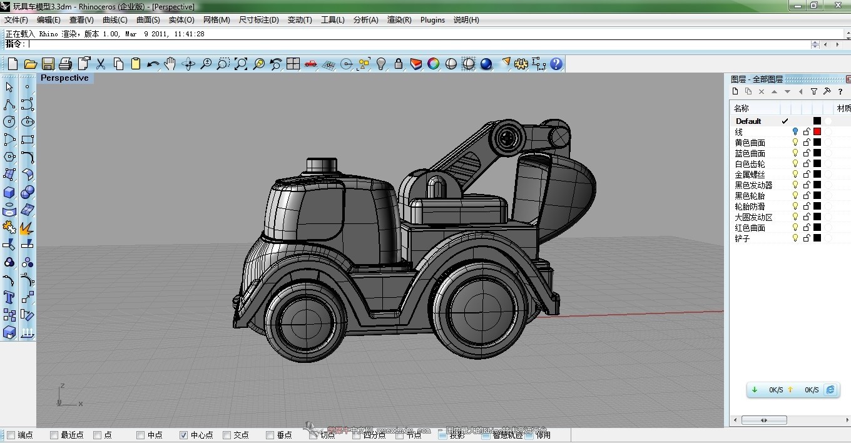Viewport: 851px width, 443px height.
Task: Toggle the lock of 蓝色曲面 layer
Action: point(807,153)
